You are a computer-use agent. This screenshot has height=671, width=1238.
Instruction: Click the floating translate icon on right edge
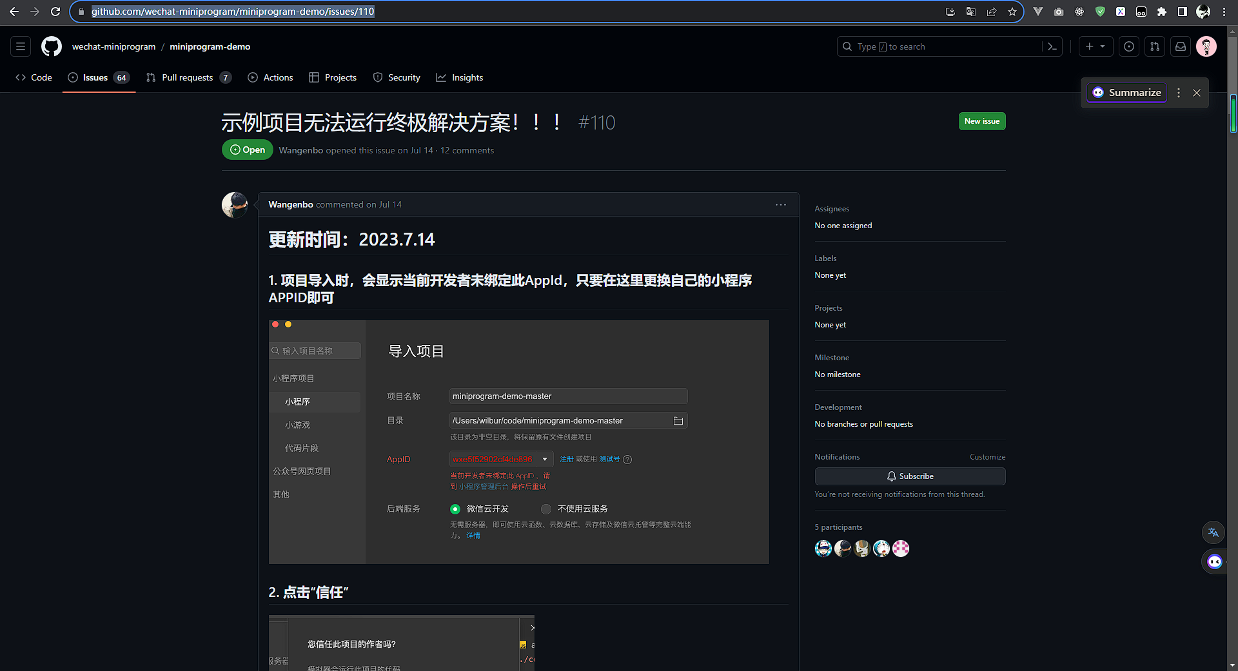1213,532
